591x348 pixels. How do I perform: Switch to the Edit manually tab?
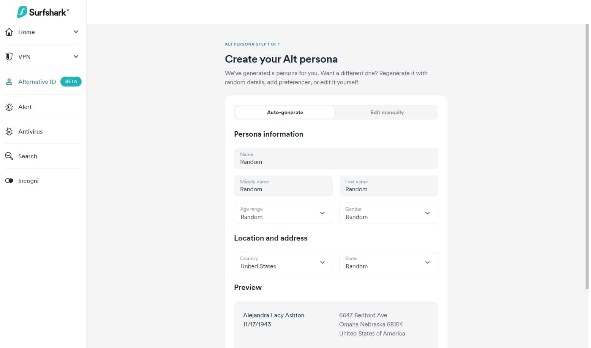tap(387, 112)
